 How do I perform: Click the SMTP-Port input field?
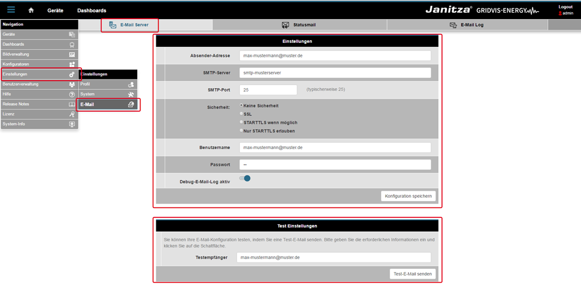[x=268, y=90]
